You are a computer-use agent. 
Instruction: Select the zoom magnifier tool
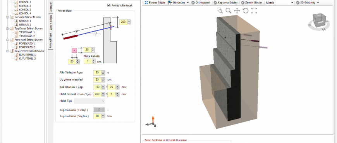coord(229,11)
